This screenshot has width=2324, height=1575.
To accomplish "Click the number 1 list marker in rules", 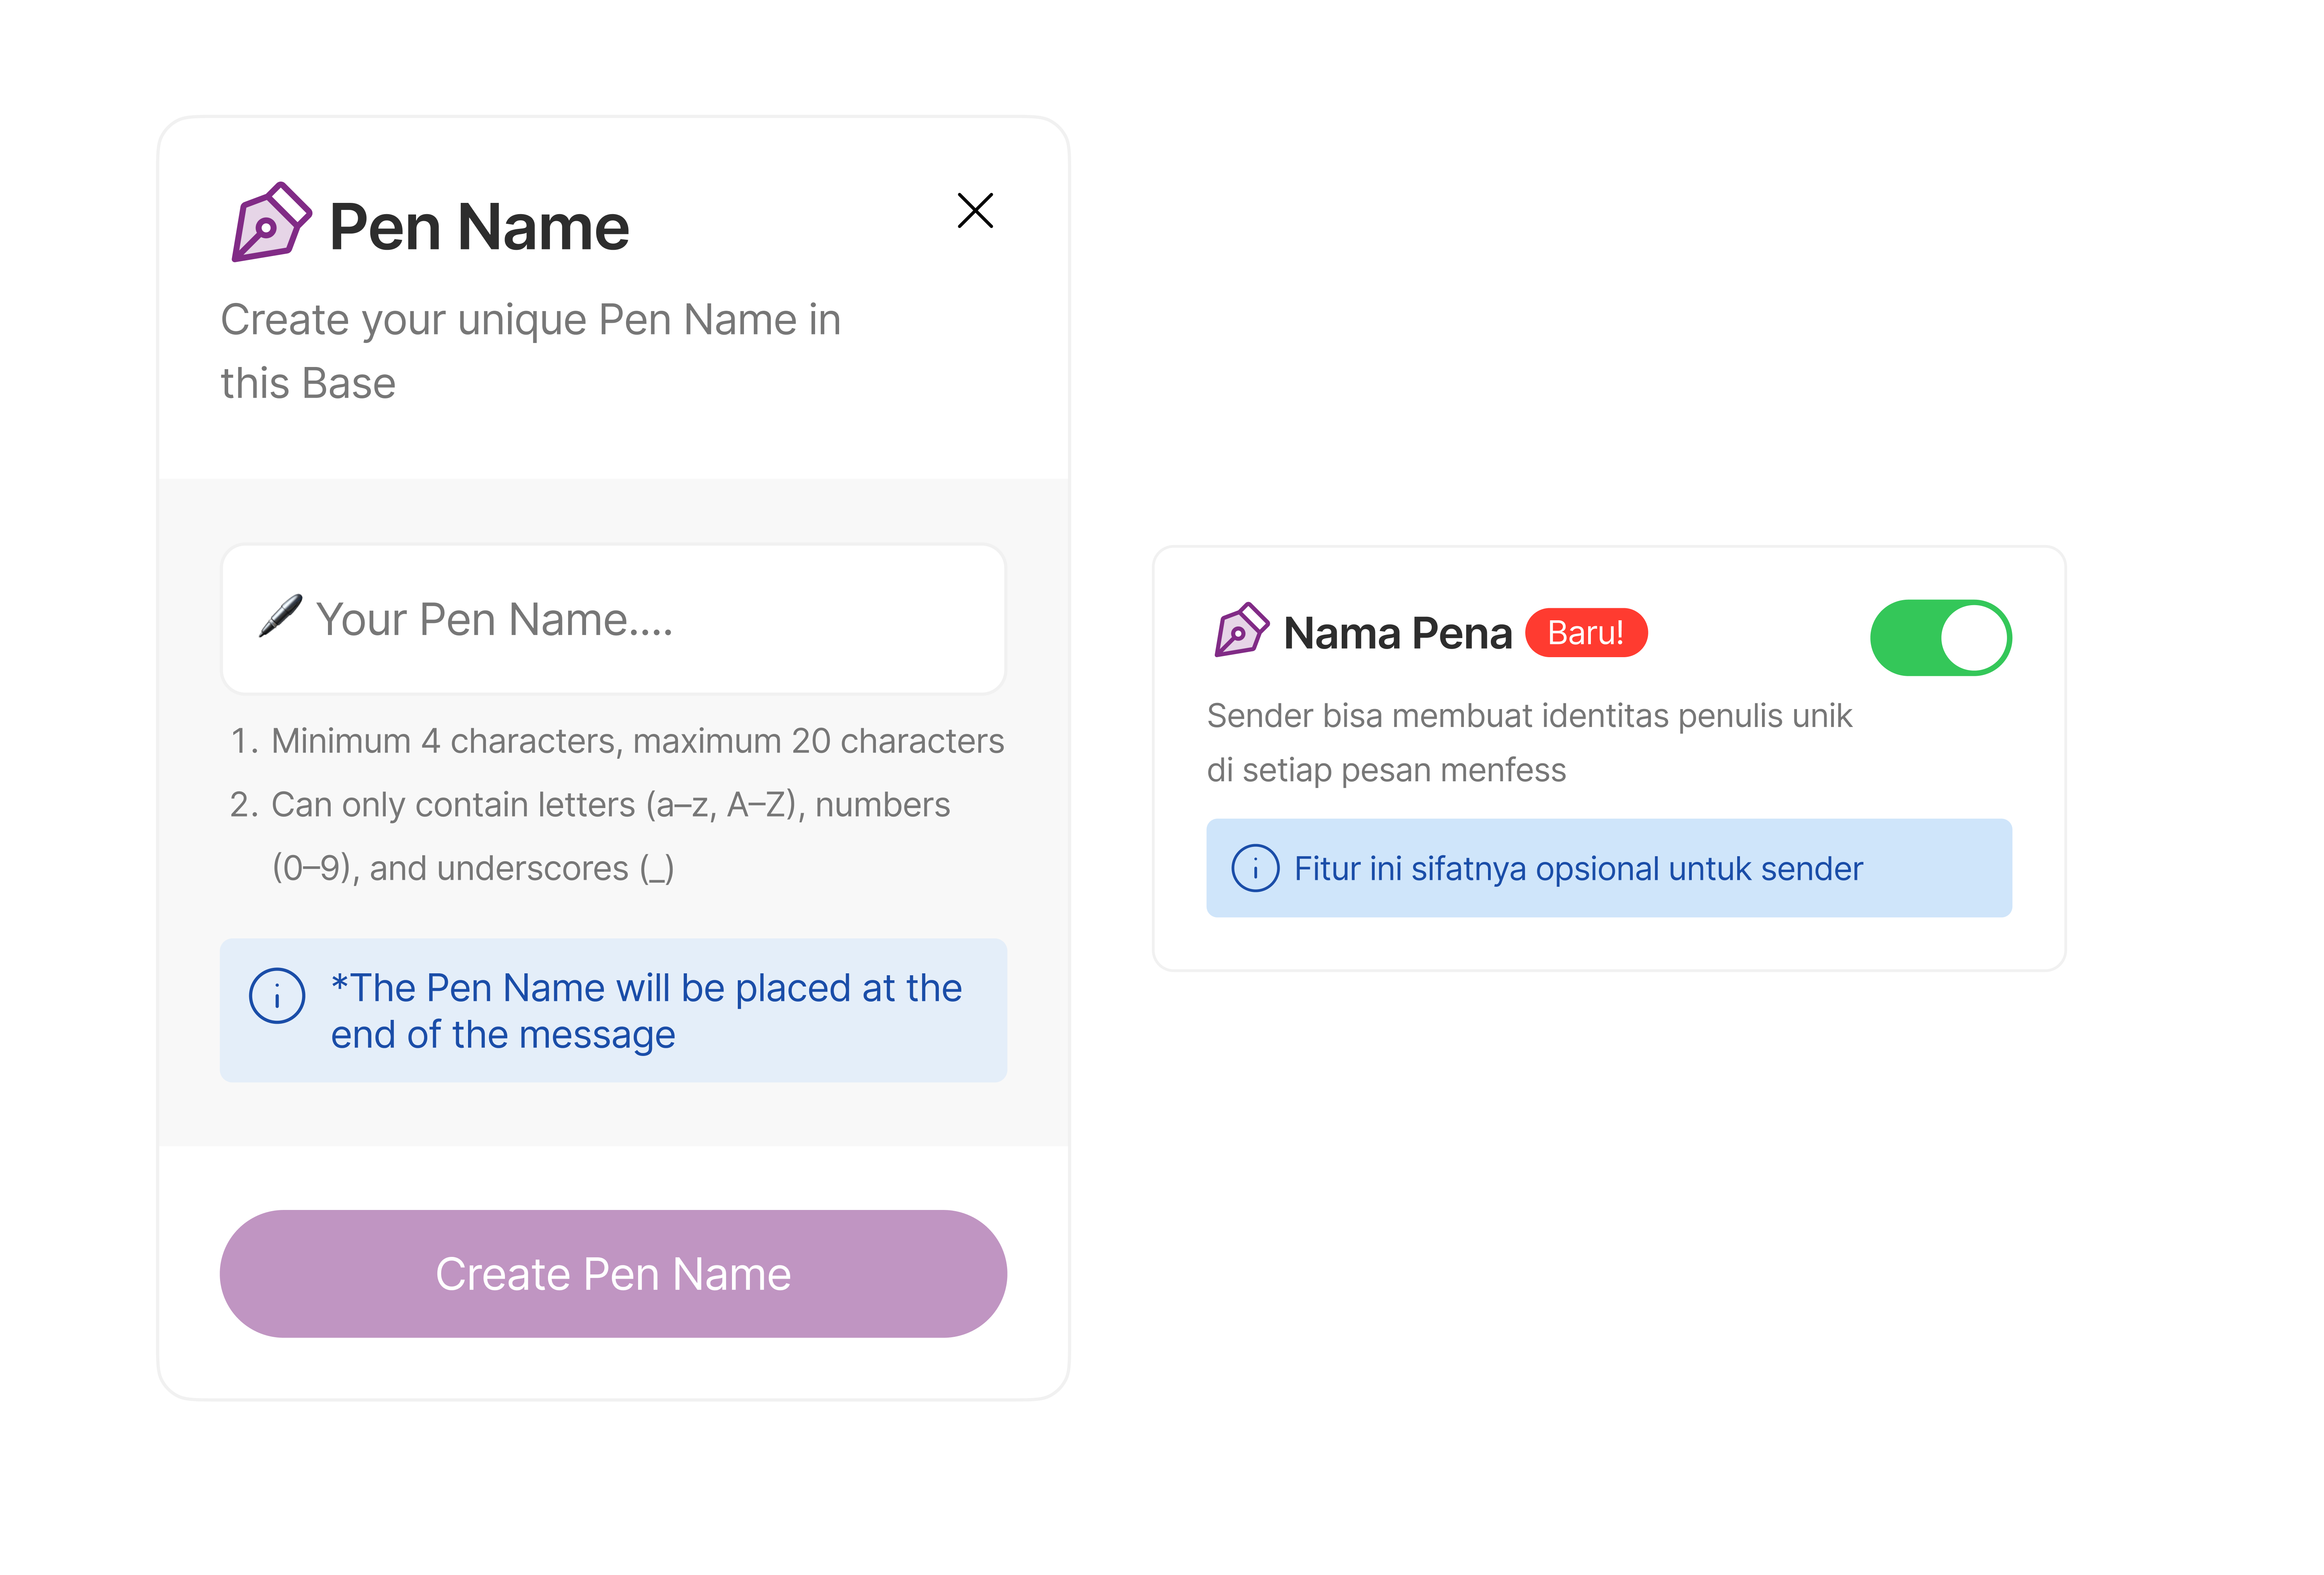I will [x=244, y=741].
